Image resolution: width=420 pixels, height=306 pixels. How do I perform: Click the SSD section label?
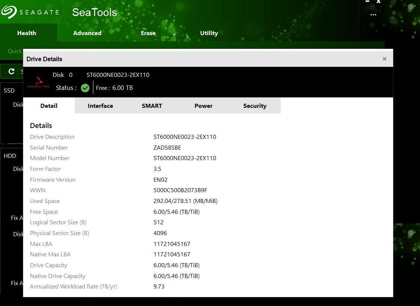tap(9, 91)
